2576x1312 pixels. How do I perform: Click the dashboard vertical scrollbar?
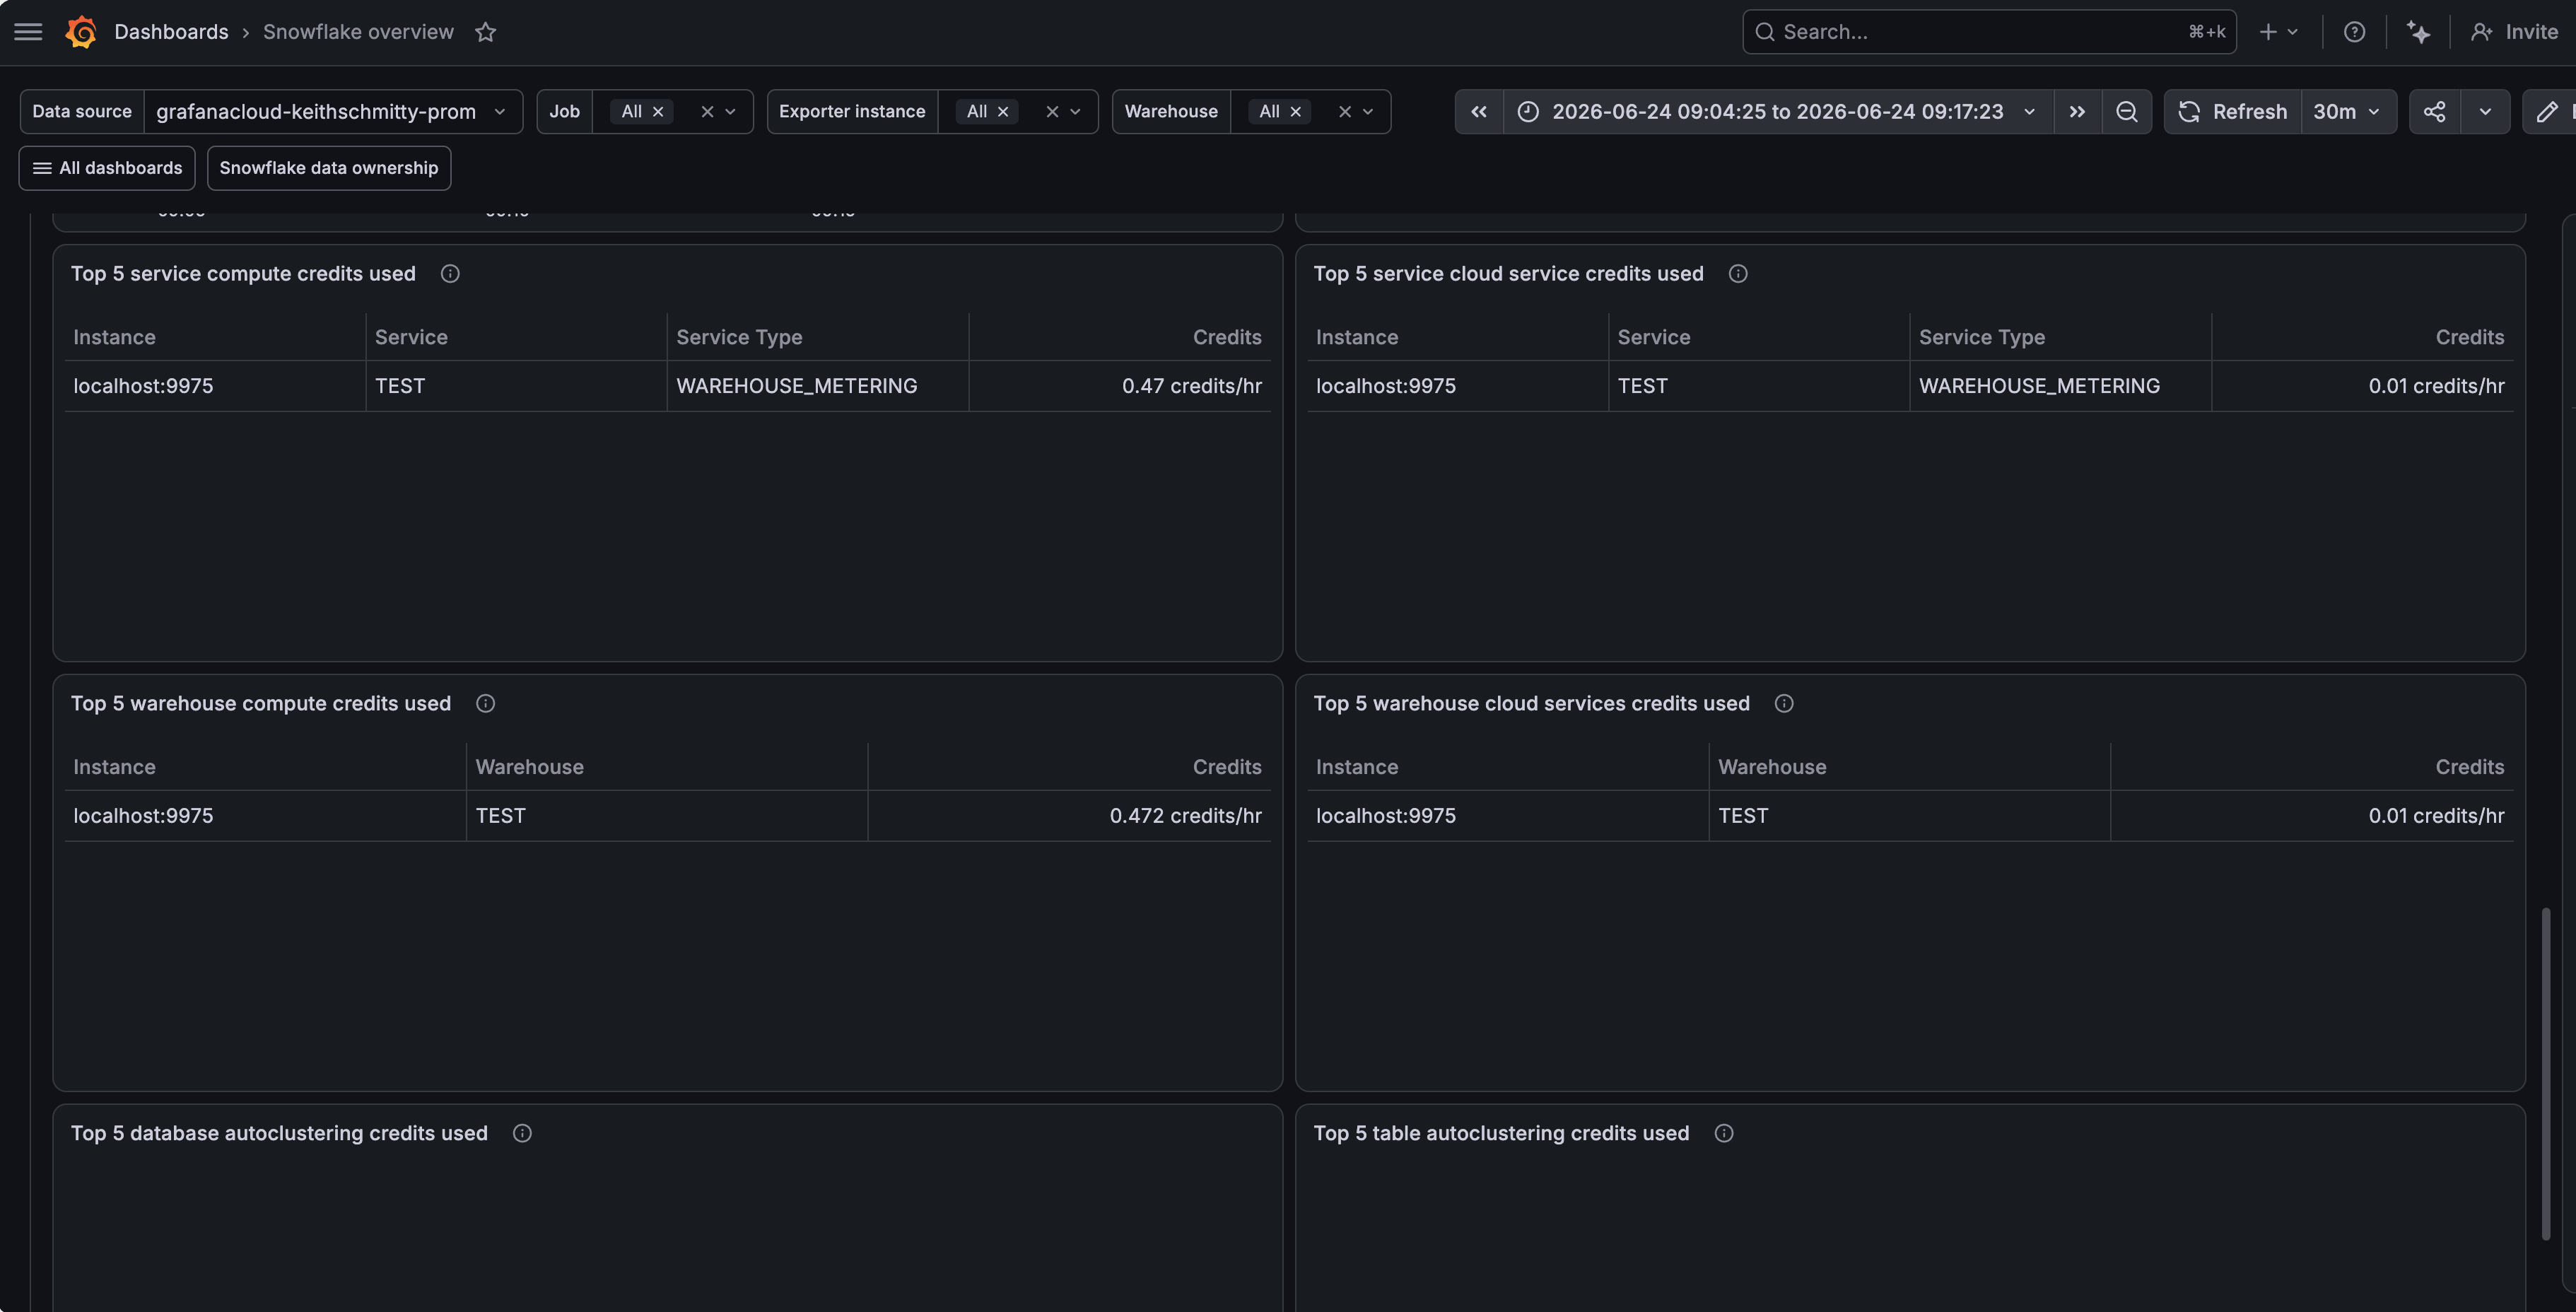[x=2545, y=1073]
